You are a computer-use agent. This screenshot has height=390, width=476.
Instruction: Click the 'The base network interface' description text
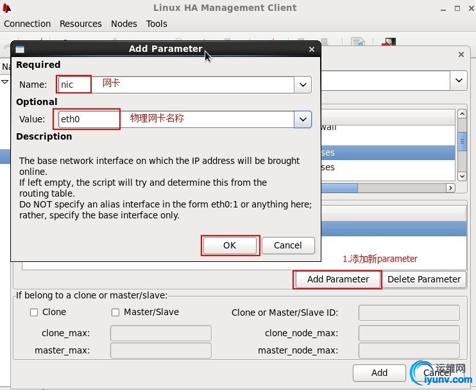click(159, 161)
